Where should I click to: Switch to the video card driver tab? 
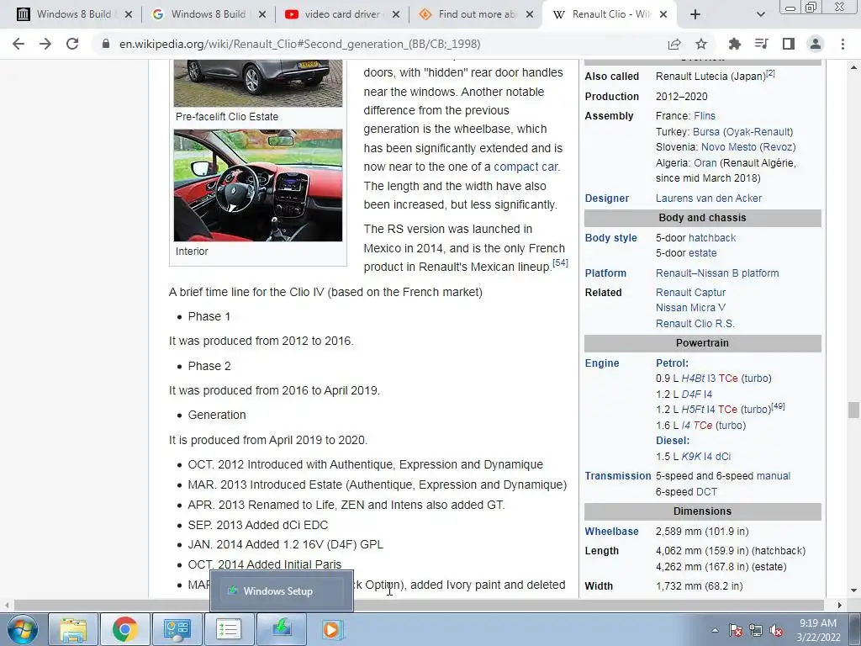[341, 14]
